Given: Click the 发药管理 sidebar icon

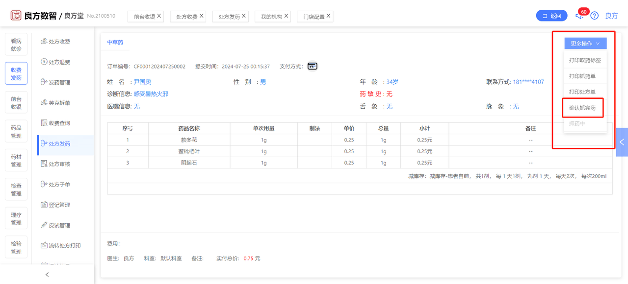Looking at the screenshot, I should (x=44, y=82).
